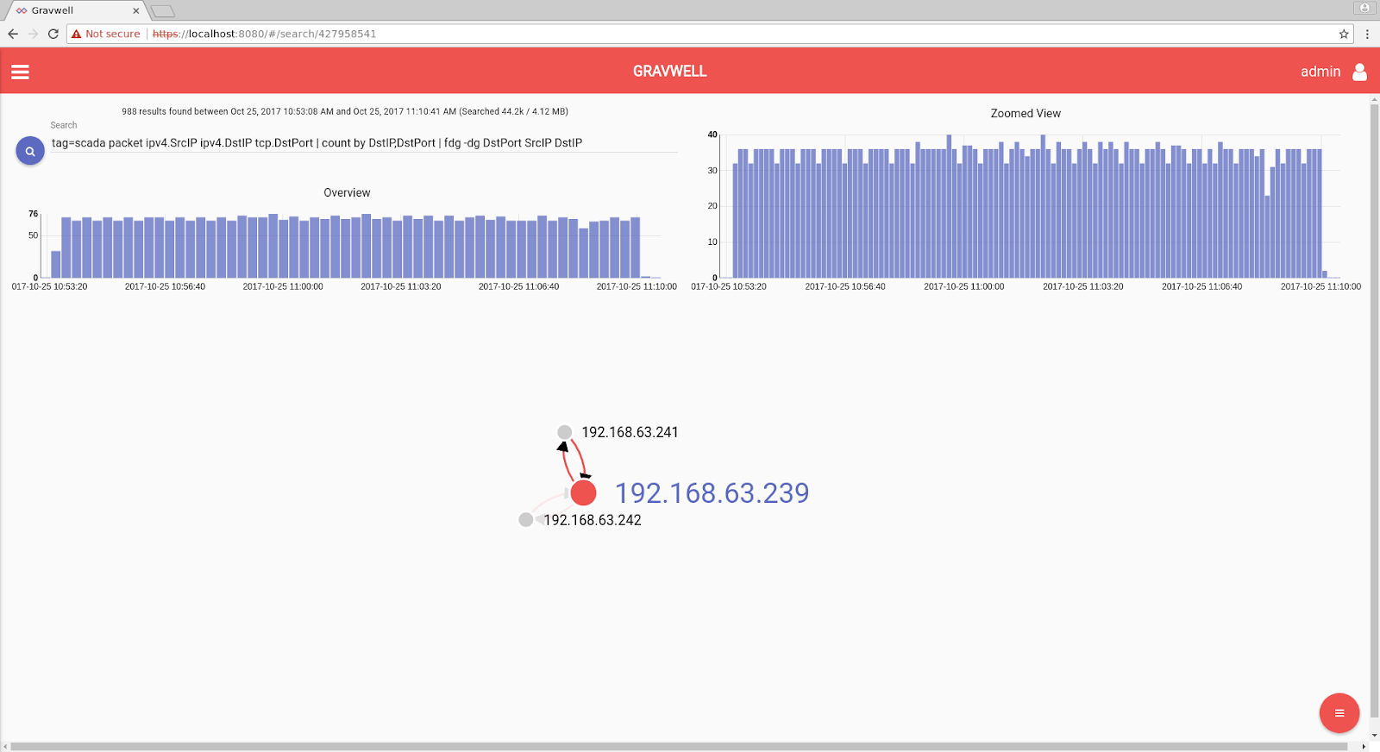Bookmark this page with the star icon

click(1344, 34)
